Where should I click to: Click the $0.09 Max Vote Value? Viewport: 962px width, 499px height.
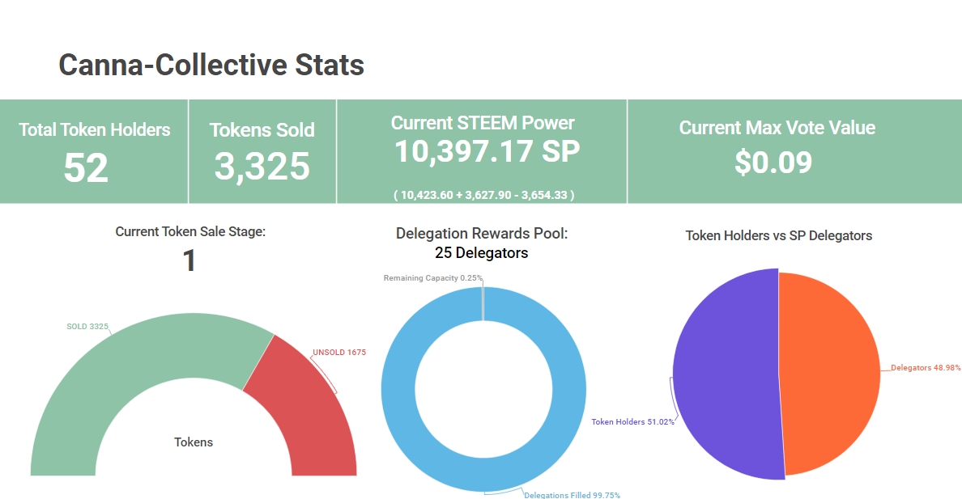[773, 163]
